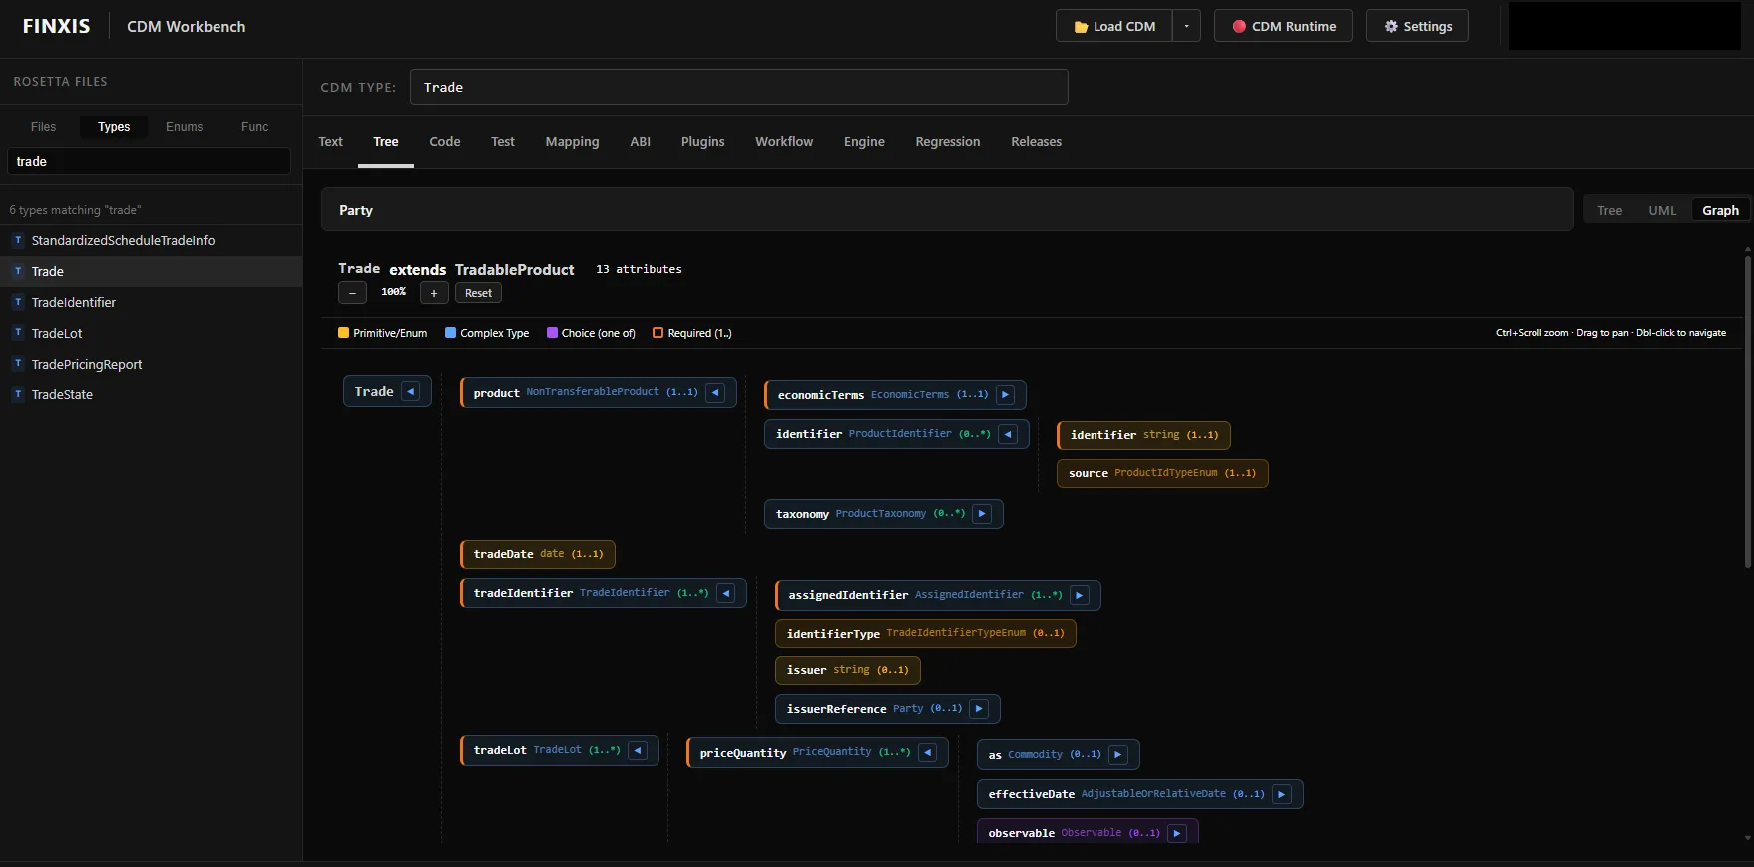Click the Primitive/Enum yellow legend swatch
This screenshot has height=867, width=1754.
coord(343,333)
